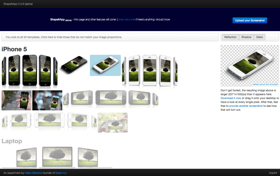280x176 pixels.
Task: Select black iPhone 5 angled lying template
Action: pos(74,65)
